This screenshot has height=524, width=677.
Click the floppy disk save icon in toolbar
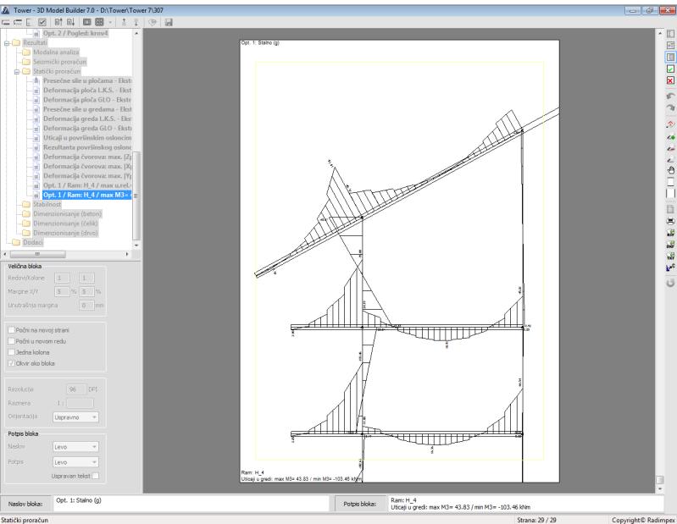[169, 22]
